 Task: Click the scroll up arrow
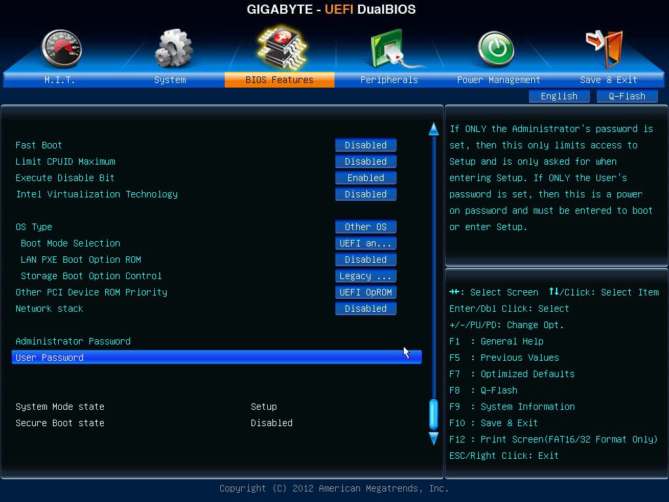click(x=434, y=129)
